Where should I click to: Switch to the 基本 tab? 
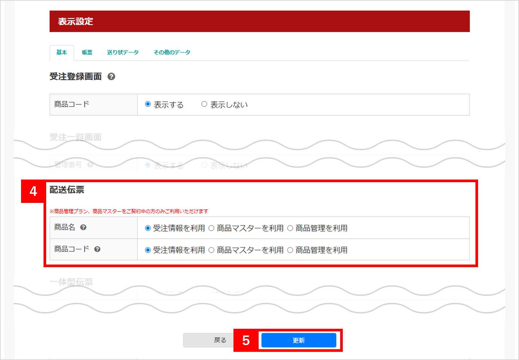(62, 53)
